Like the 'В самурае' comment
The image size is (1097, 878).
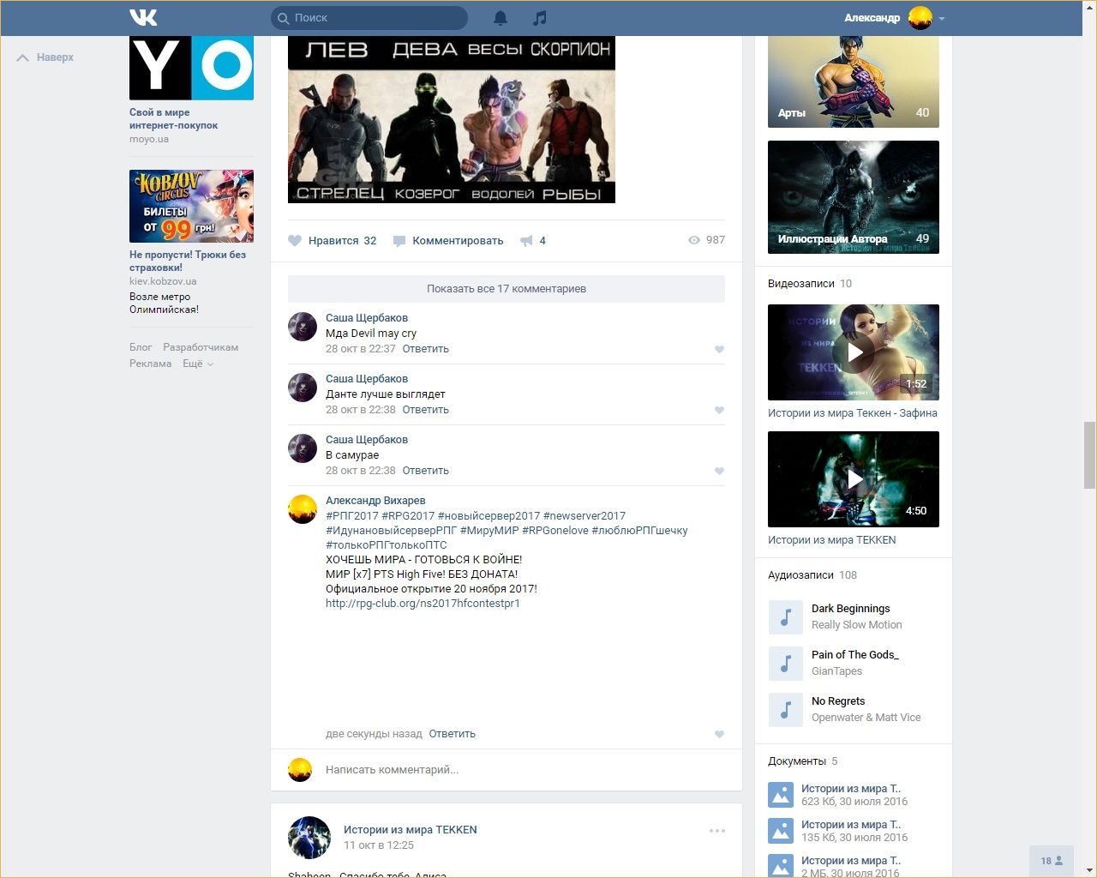click(x=719, y=471)
